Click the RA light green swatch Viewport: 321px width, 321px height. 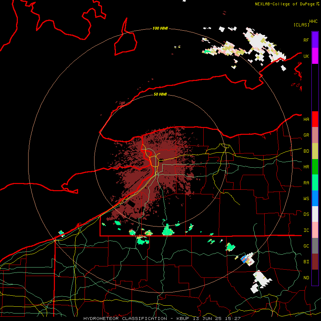coord(315,183)
